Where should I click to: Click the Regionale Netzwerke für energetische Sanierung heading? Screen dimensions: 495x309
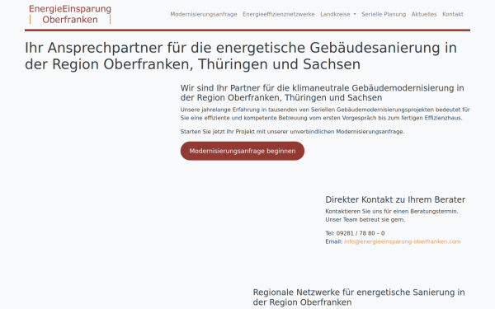[359, 297]
